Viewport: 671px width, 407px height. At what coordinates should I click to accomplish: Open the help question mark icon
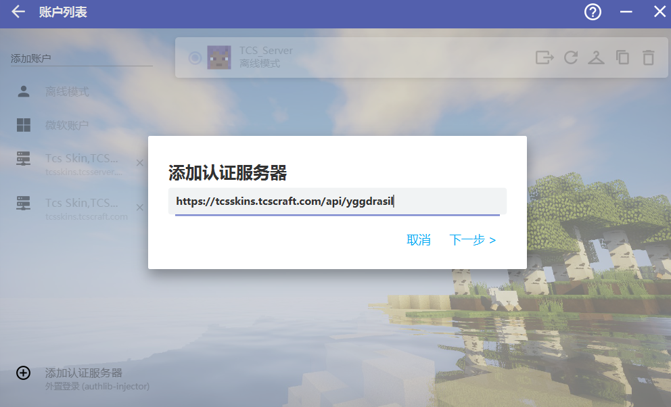point(593,12)
